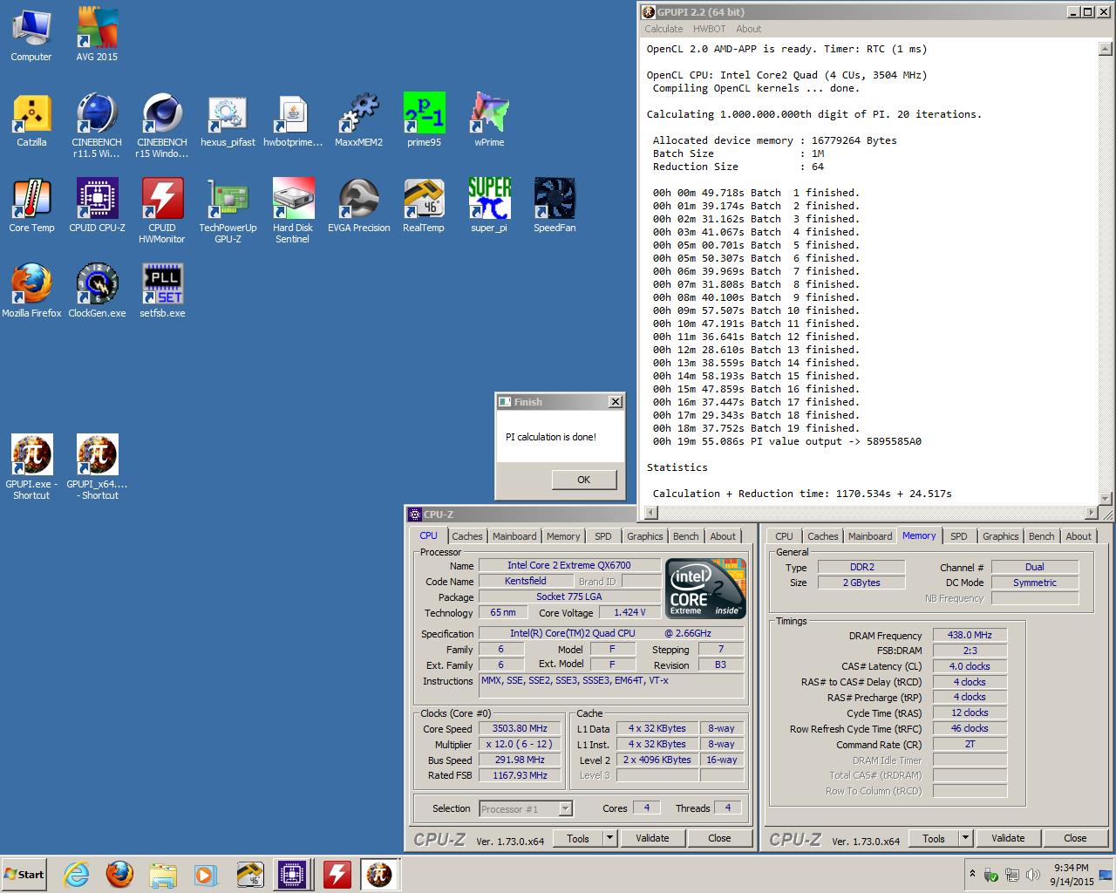Screen dimensions: 1116x893
Task: Launch AVG 2015 from desktop
Action: (97, 35)
